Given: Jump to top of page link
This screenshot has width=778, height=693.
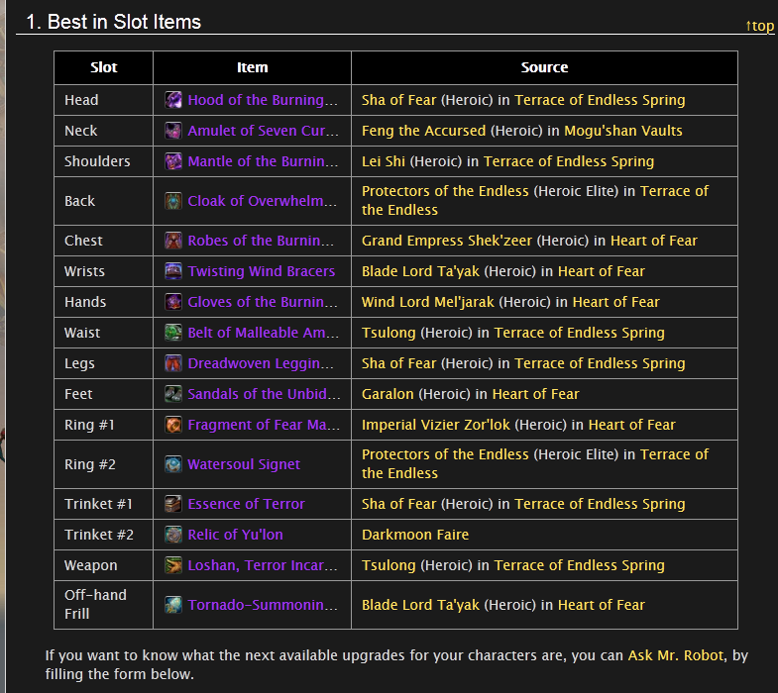Looking at the screenshot, I should [x=759, y=26].
